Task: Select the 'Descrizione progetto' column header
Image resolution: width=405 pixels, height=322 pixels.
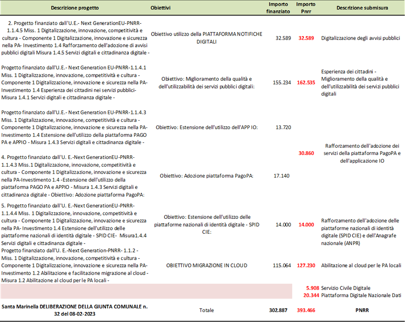Action: pyautogui.click(x=75, y=8)
